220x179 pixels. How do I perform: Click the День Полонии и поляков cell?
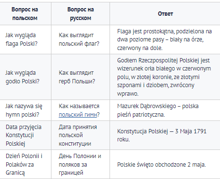[80, 164]
